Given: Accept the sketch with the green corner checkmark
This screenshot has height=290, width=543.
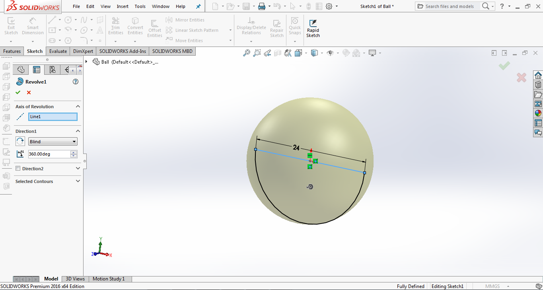Looking at the screenshot, I should point(504,65).
